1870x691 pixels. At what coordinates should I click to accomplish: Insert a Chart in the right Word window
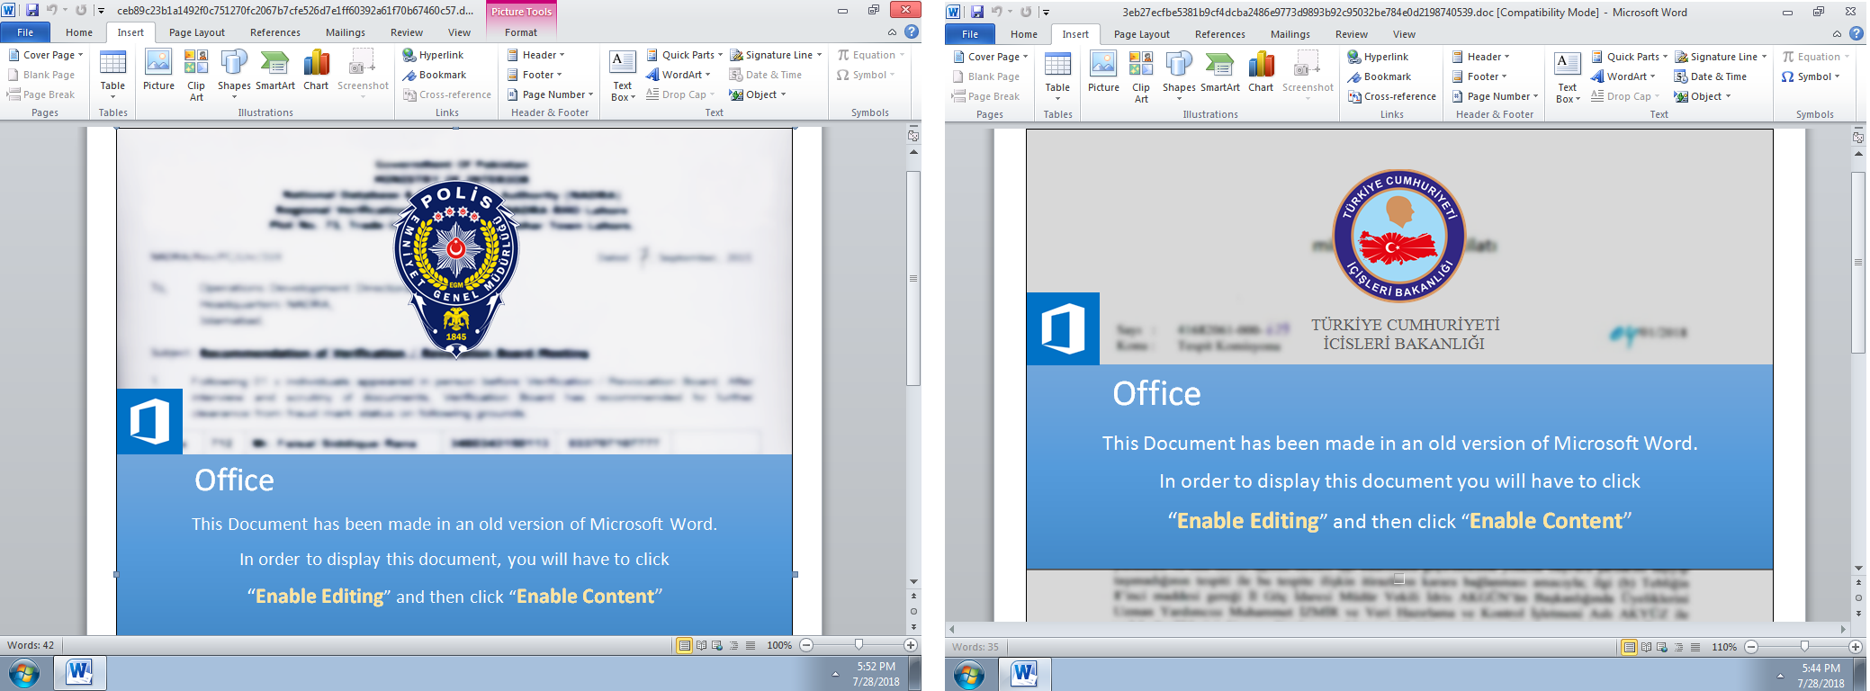pos(1261,74)
